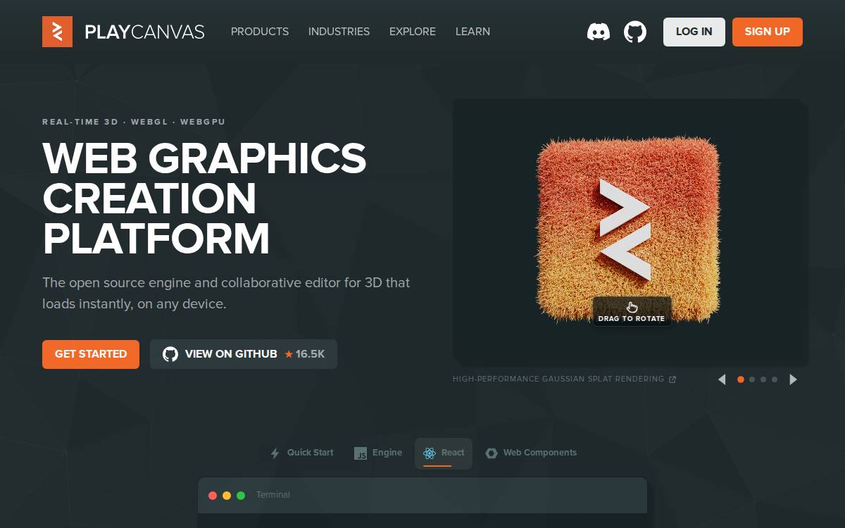Open the GitHub icon in header
Viewport: 845px width, 528px height.
pos(635,32)
